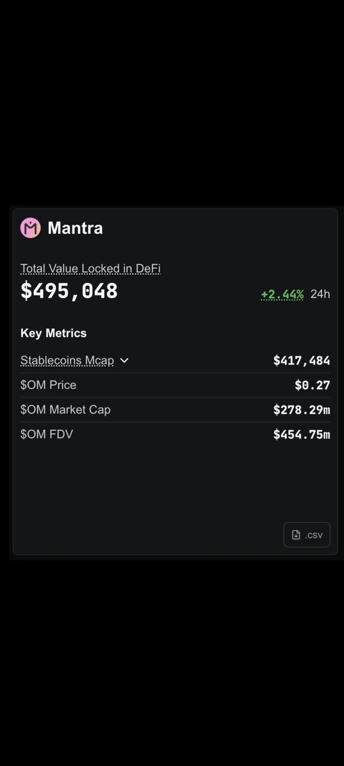
Task: Download the data with the .csv button
Action: (x=307, y=535)
